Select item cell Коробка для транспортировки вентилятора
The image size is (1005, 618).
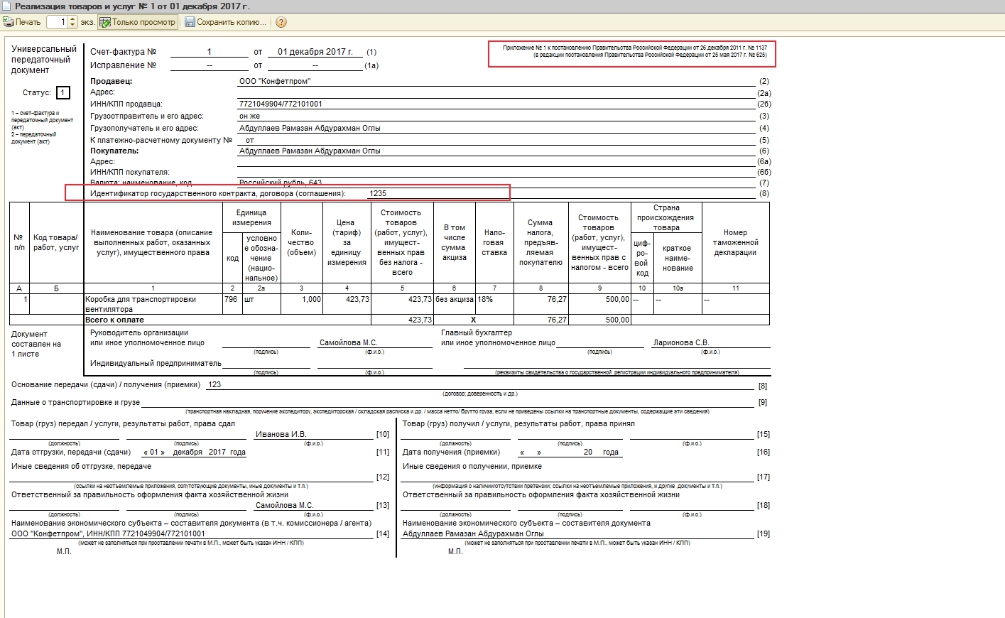click(x=153, y=304)
